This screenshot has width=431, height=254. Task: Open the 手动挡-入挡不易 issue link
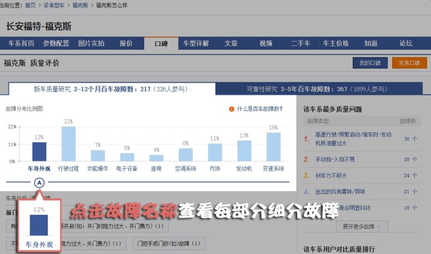[335, 159]
